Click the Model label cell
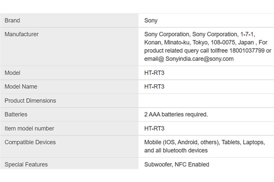Viewport: 274px width, 182px height. pyautogui.click(x=12, y=73)
